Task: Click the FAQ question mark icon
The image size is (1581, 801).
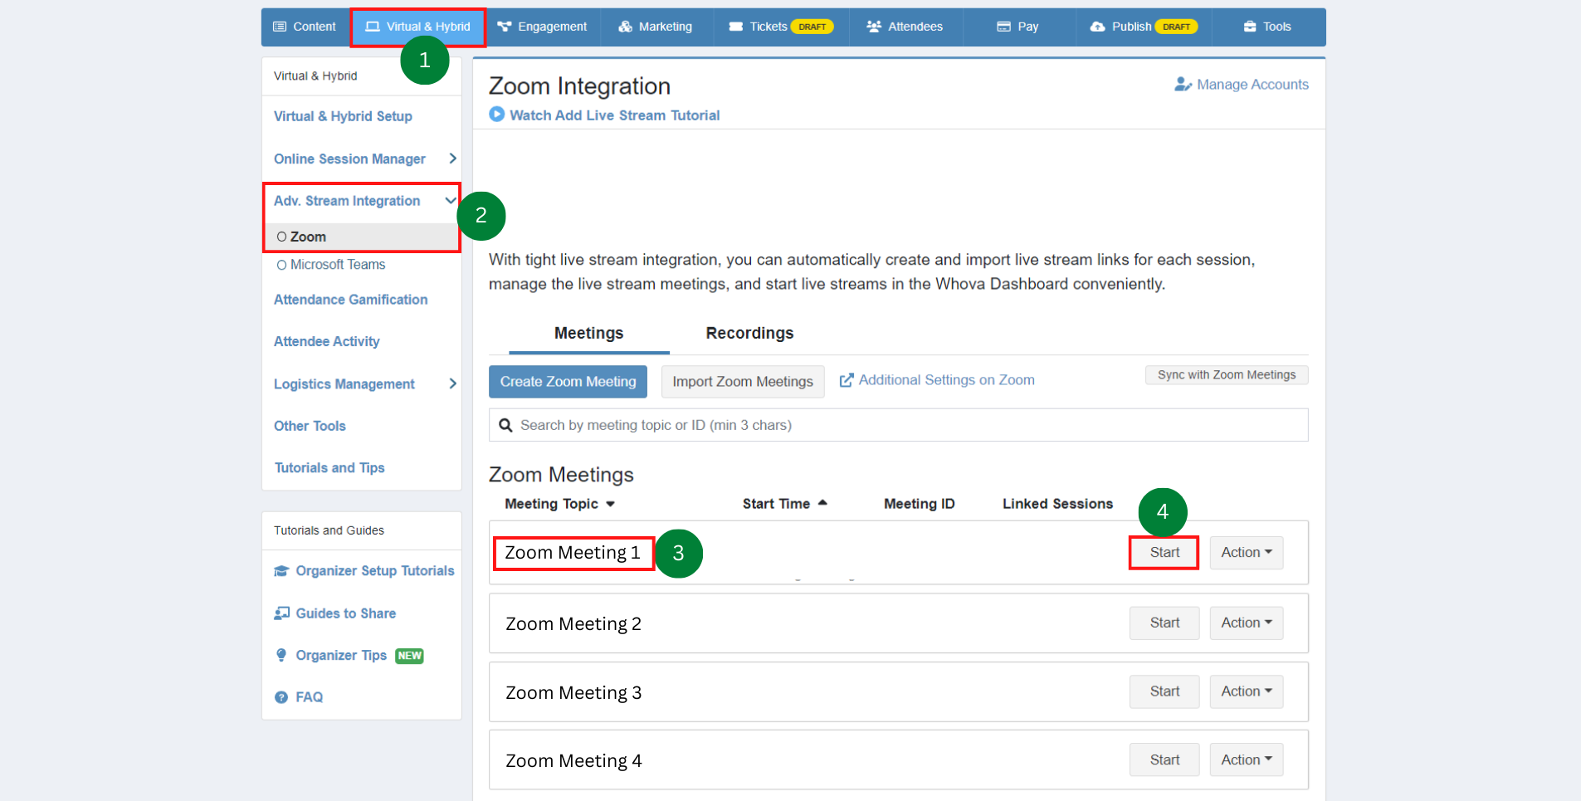Action: (281, 696)
